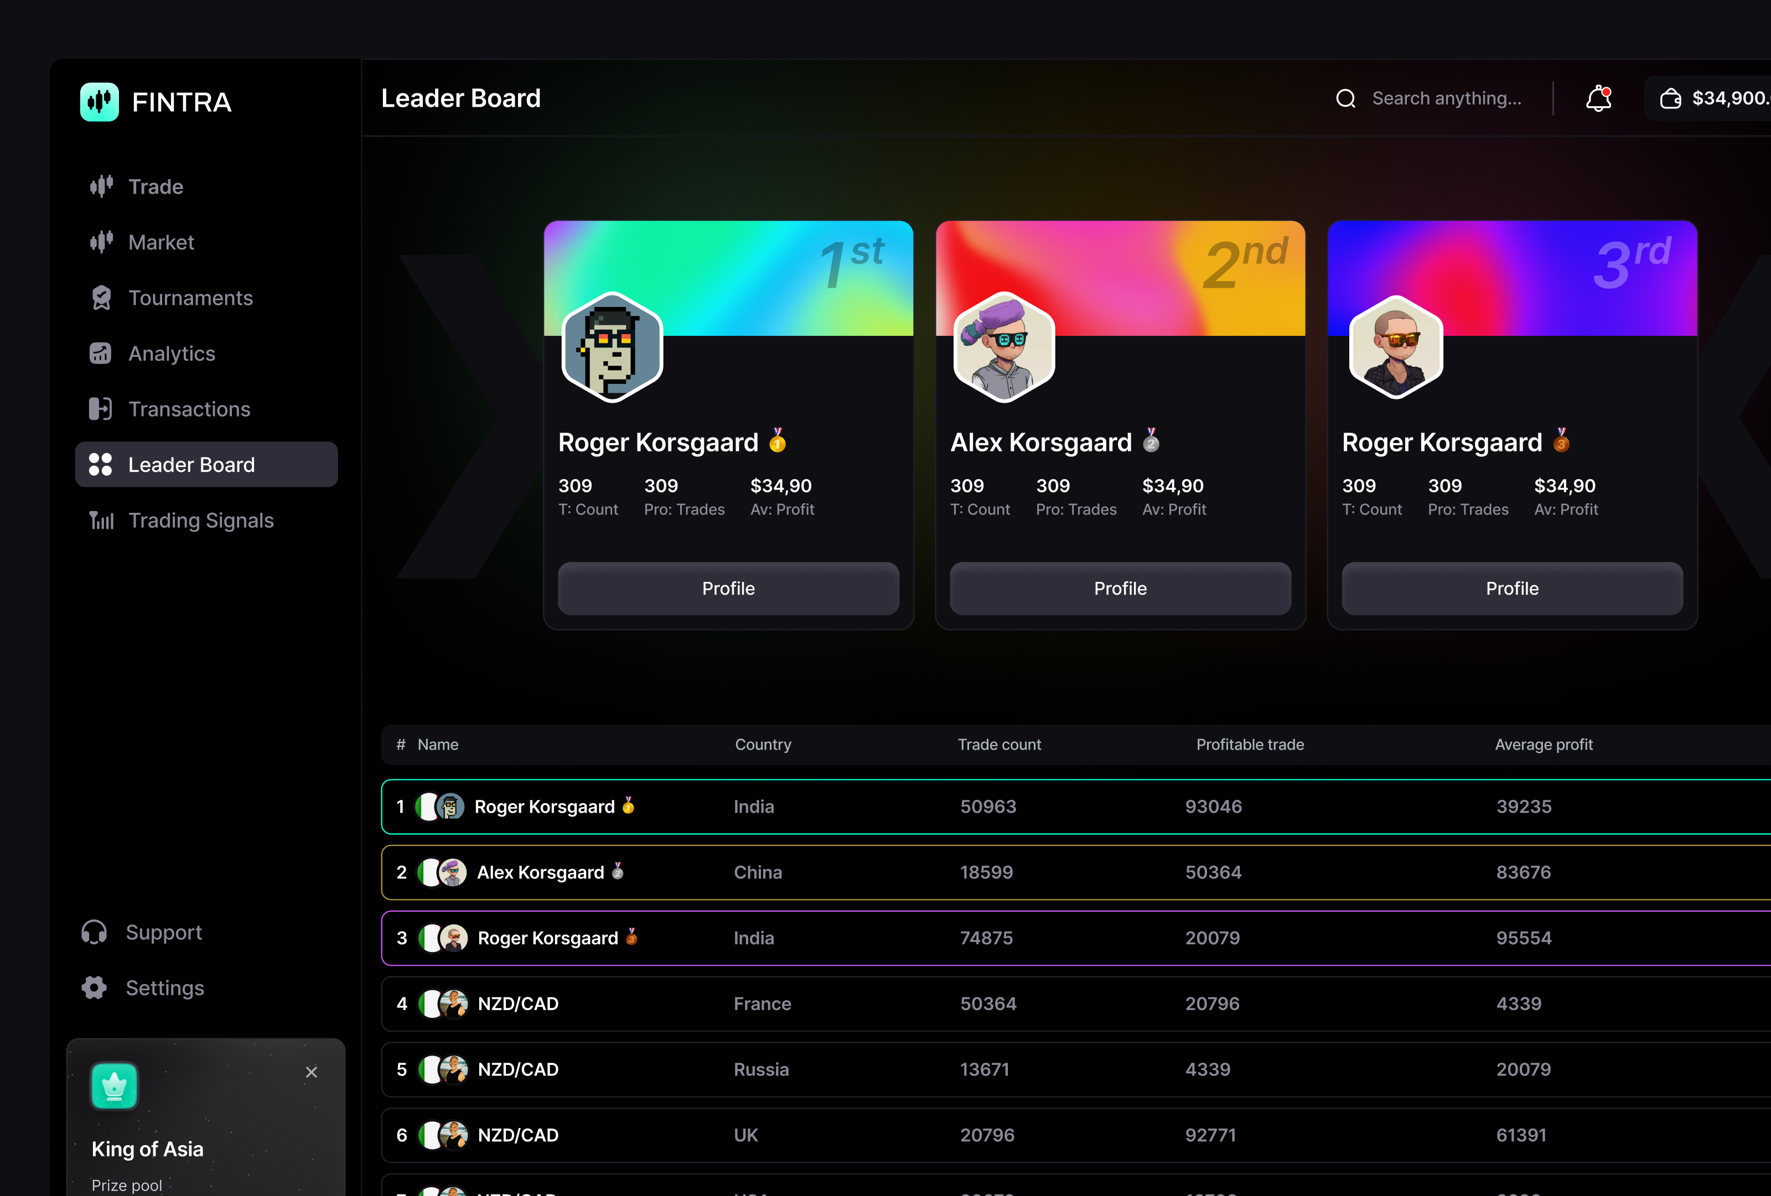The width and height of the screenshot is (1771, 1196).
Task: Click the Transactions icon
Action: (101, 408)
